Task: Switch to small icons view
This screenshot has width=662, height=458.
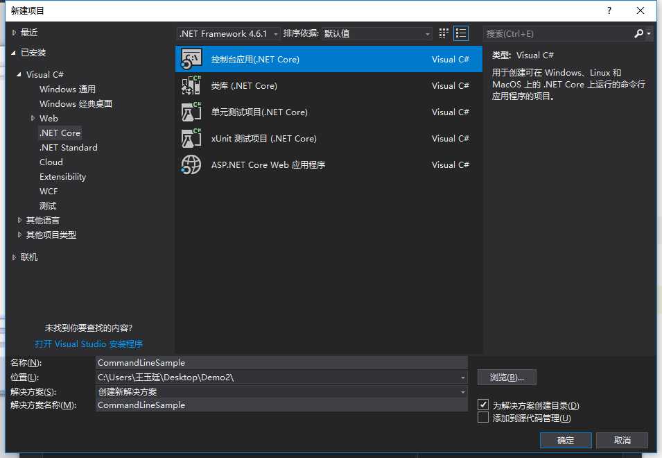Action: coord(444,33)
